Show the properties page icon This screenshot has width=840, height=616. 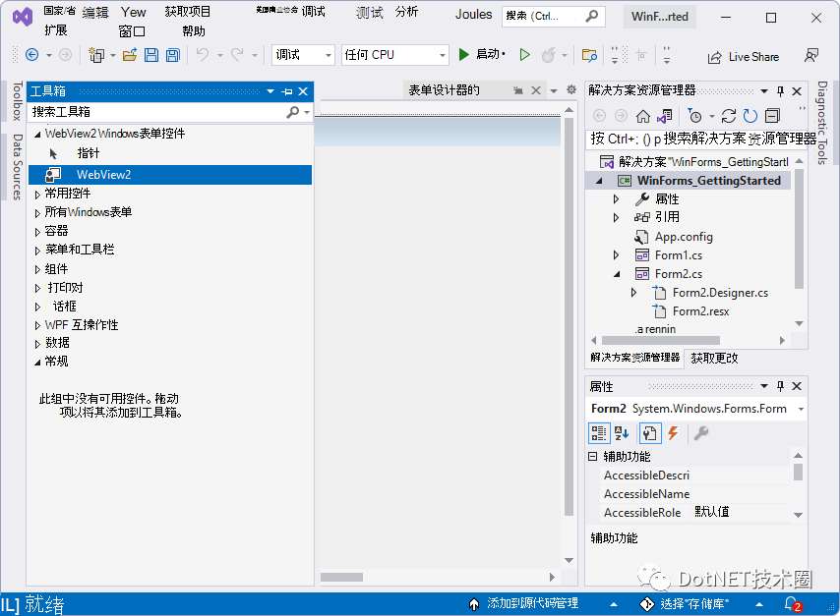point(650,433)
